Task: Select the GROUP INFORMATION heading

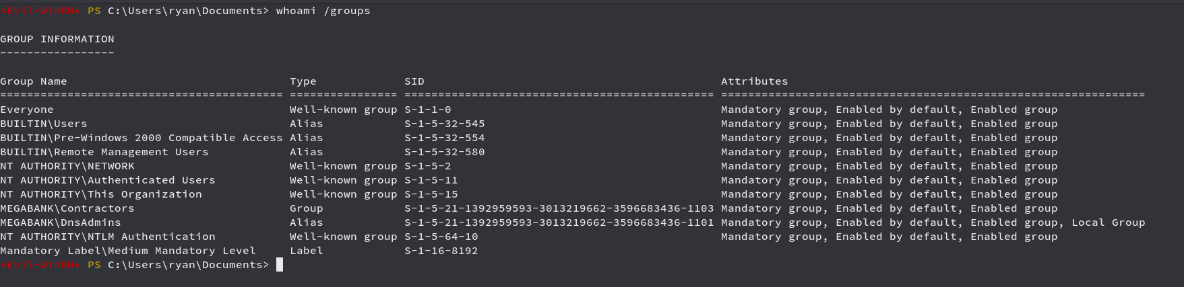Action: pyautogui.click(x=57, y=39)
